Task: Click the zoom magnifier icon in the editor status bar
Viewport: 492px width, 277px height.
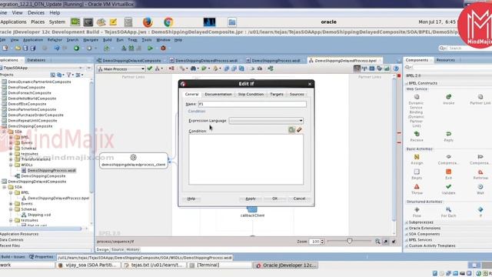Action: click(x=377, y=241)
